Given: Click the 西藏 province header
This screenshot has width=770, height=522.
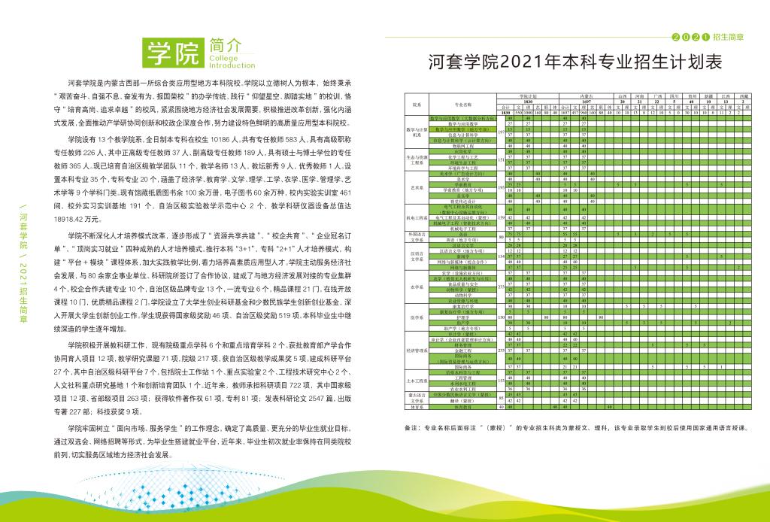Looking at the screenshot, I should click(743, 96).
